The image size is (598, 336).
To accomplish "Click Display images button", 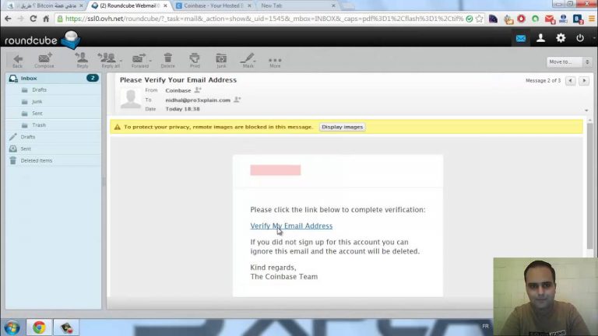I will coord(342,127).
